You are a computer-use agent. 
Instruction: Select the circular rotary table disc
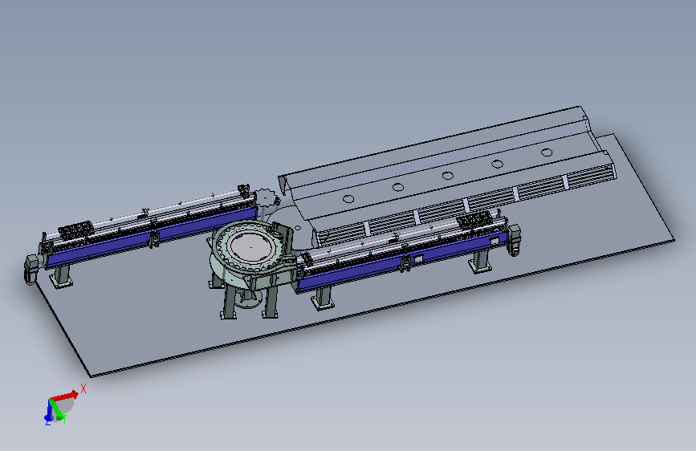[x=250, y=247]
